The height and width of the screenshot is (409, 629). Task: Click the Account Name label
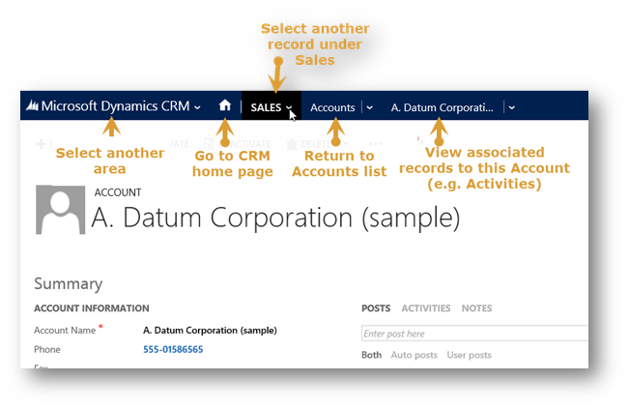(65, 331)
